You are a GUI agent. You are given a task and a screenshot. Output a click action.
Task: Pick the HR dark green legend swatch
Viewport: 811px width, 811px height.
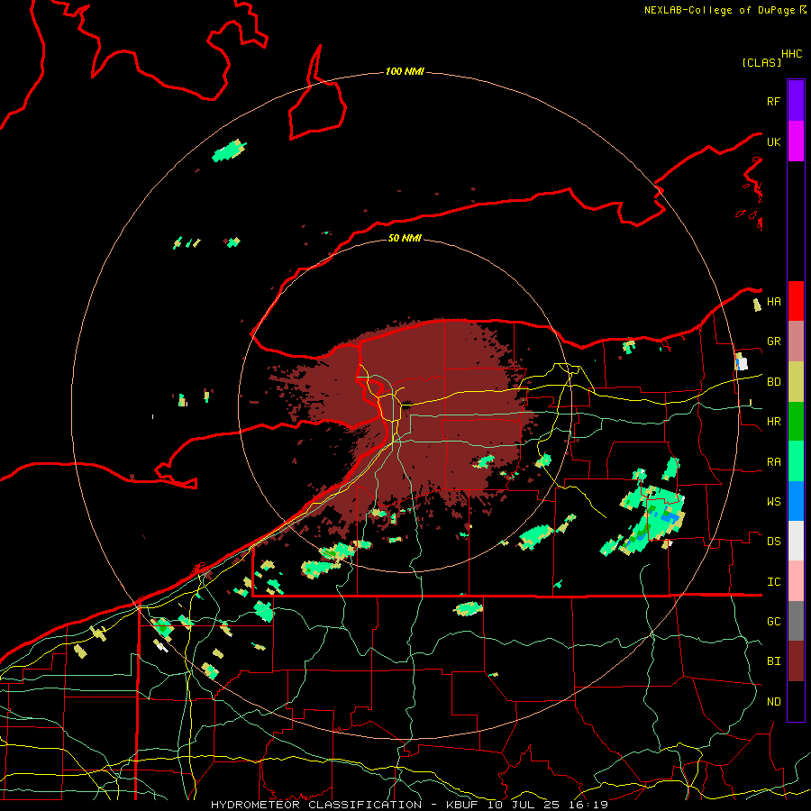pyautogui.click(x=796, y=422)
